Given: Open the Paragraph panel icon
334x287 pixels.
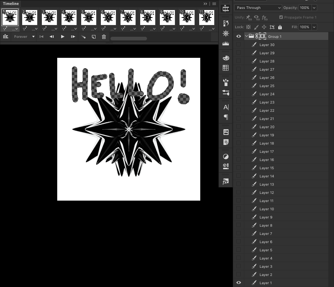Looking at the screenshot, I should (x=226, y=117).
